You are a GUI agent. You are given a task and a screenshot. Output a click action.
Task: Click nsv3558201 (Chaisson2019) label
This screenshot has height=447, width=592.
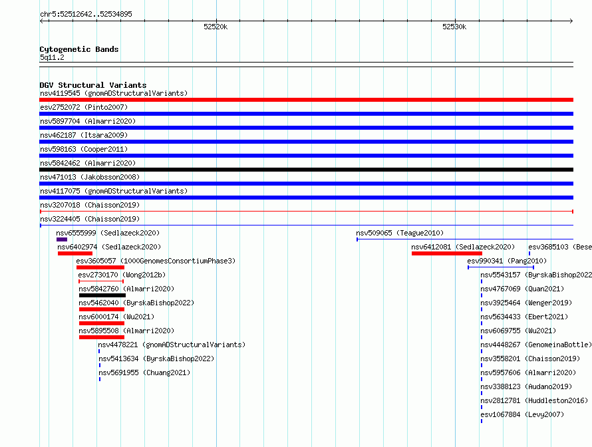pos(530,359)
